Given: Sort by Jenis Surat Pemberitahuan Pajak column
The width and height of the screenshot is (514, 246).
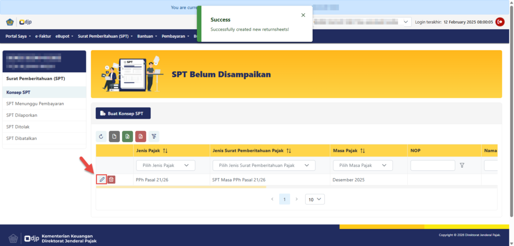Looking at the screenshot, I should point(289,151).
